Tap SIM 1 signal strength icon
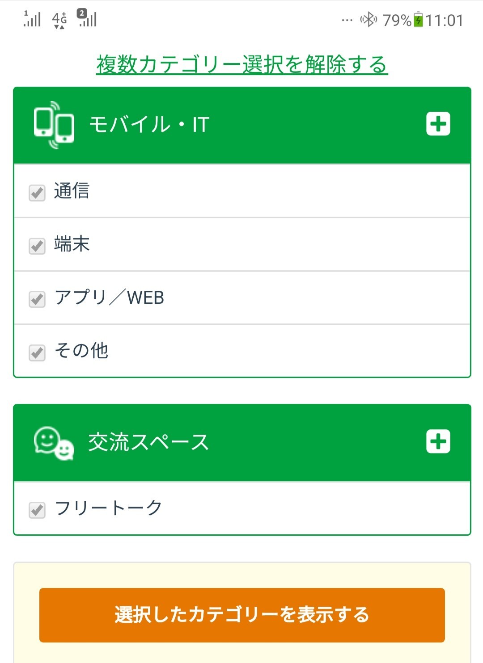 (x=32, y=19)
